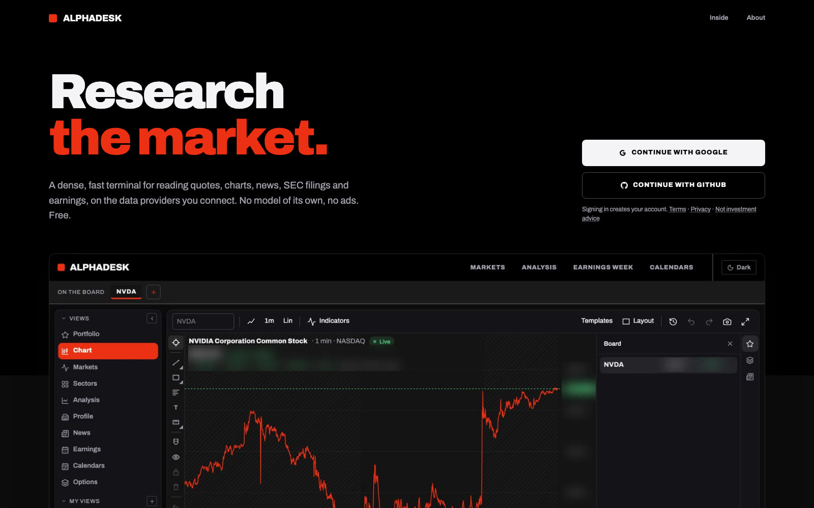Click the undo arrow
Viewport: 814px width, 508px height.
[691, 322]
